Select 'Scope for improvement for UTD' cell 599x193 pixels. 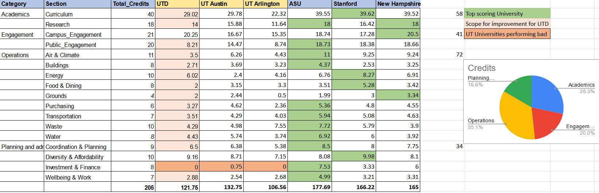click(507, 24)
